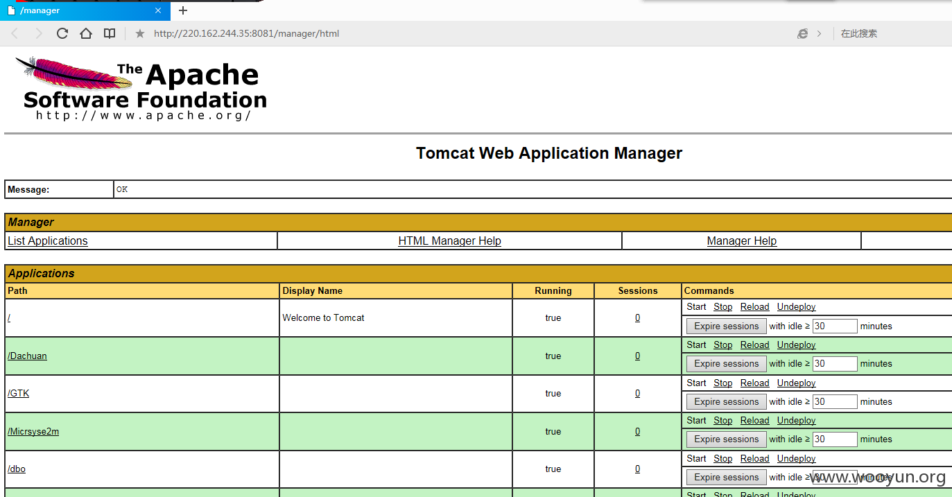The height and width of the screenshot is (497, 952).
Task: Click sessions count for /dbo
Action: (637, 469)
